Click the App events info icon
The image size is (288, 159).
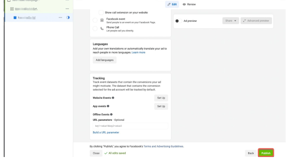click(108, 106)
